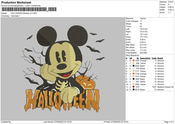The image size is (175, 124).
Task: Click the 'Colorway 1' value
Action: [15, 16]
